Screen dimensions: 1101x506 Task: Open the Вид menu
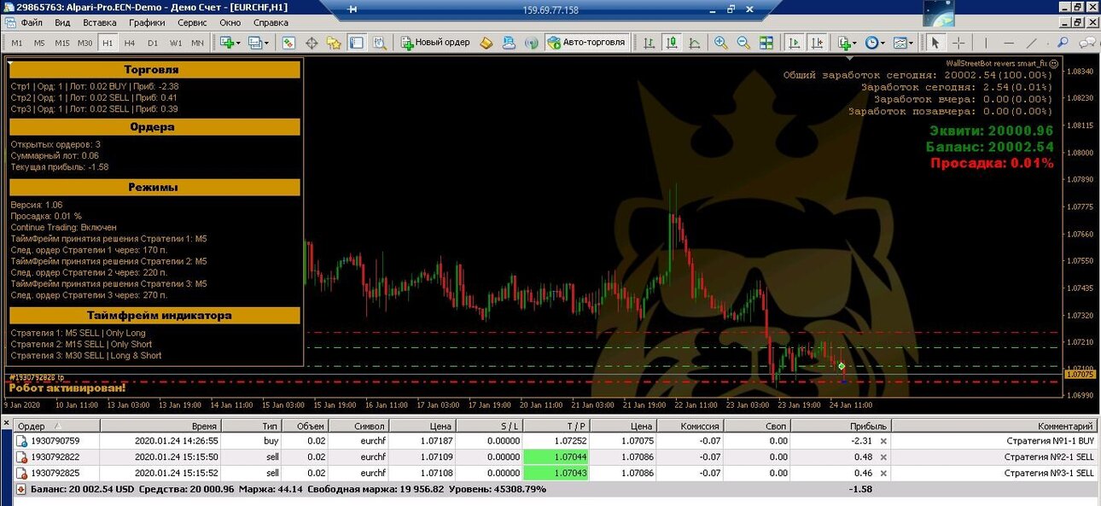pos(62,23)
